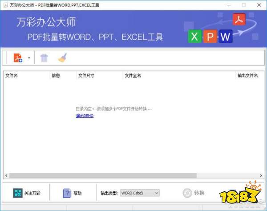Click the scrollbar right arrow
Viewport: 267px width, 211px height.
pyautogui.click(x=261, y=175)
